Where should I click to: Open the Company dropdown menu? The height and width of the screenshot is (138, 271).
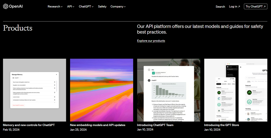point(118,6)
